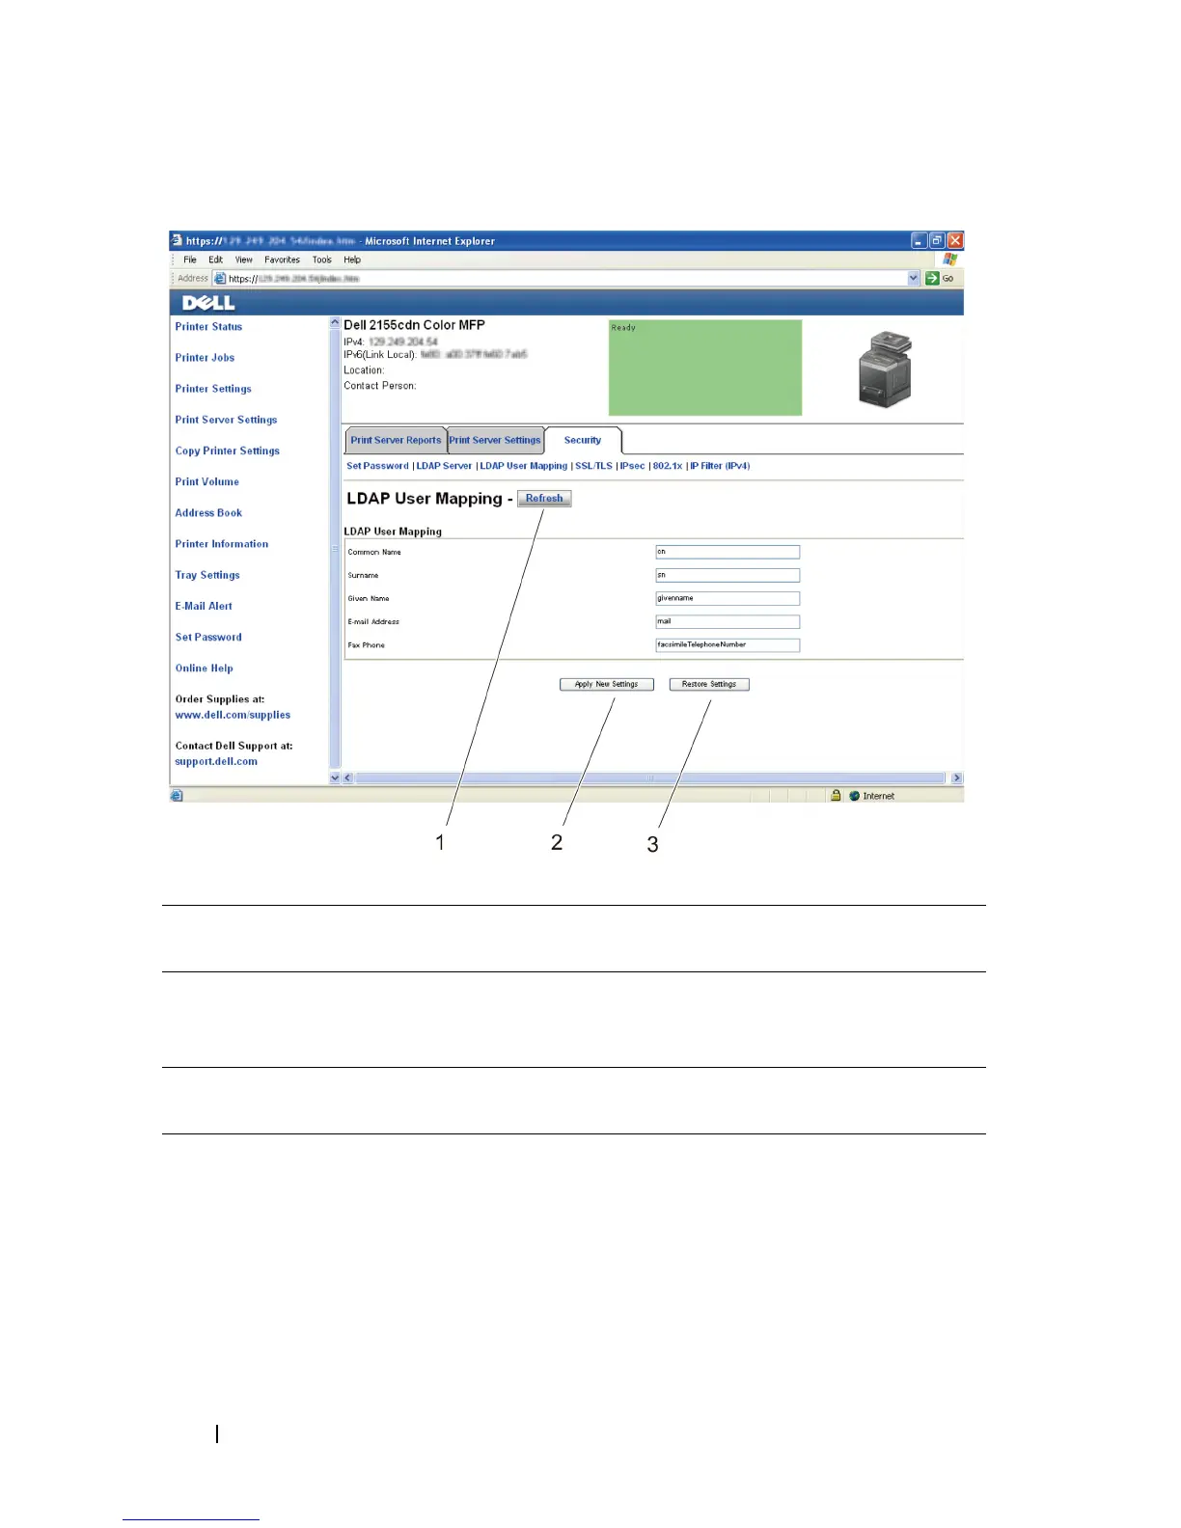
Task: Open the Tools menu
Action: pos(322,259)
